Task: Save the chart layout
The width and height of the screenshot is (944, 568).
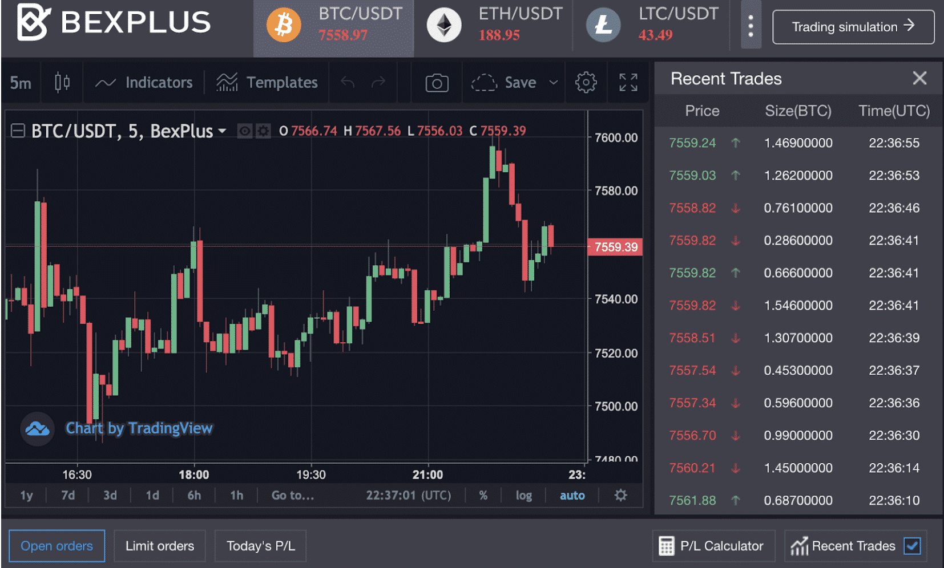Action: (x=504, y=83)
